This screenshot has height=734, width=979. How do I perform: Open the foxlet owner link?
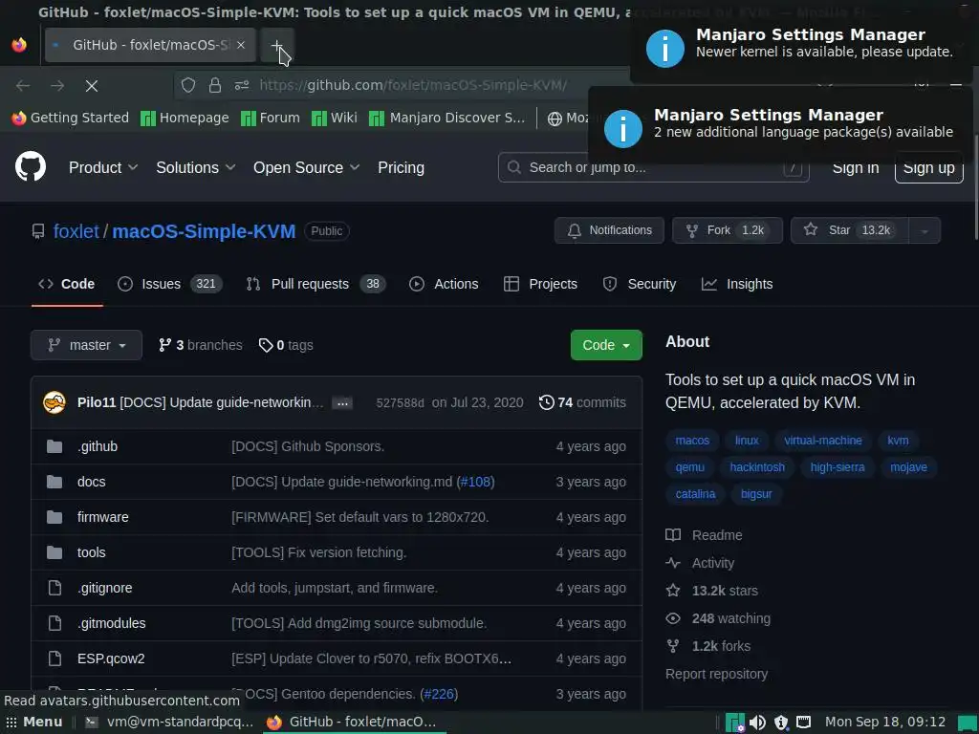coord(76,231)
